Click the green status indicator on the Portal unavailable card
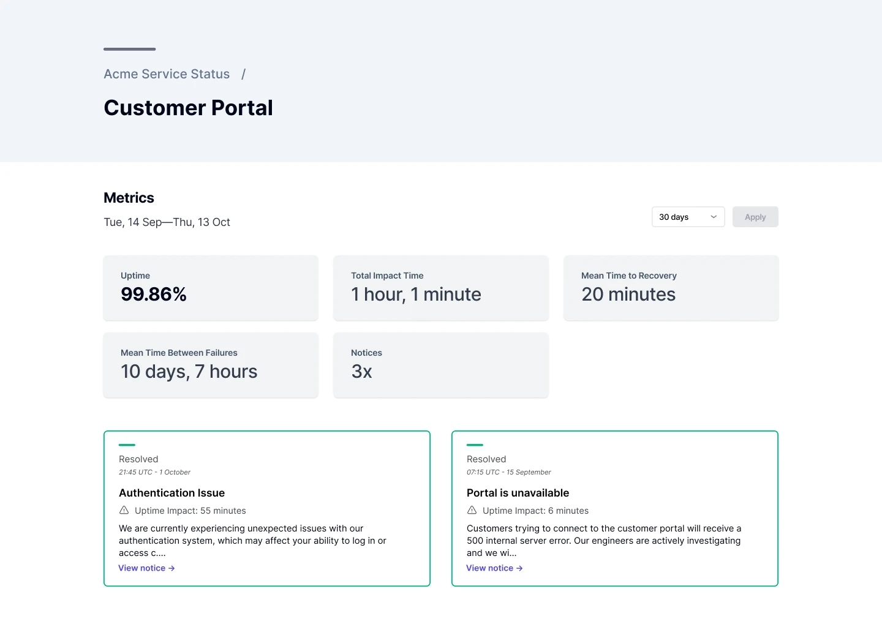Viewport: 882px width, 627px height. [x=475, y=445]
